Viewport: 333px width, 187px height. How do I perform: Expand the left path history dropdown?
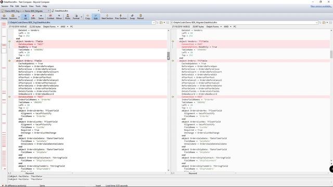(x=153, y=22)
